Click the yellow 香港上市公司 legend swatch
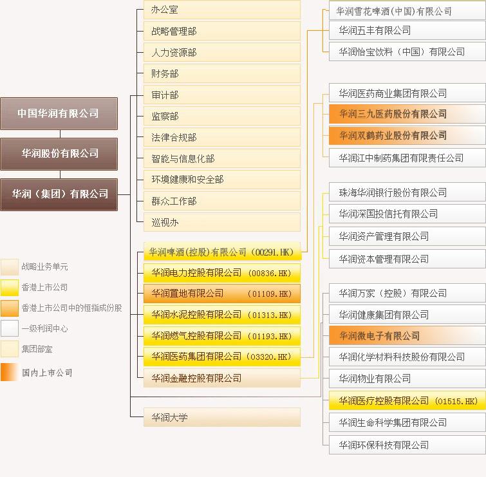486x477 pixels. (x=10, y=288)
